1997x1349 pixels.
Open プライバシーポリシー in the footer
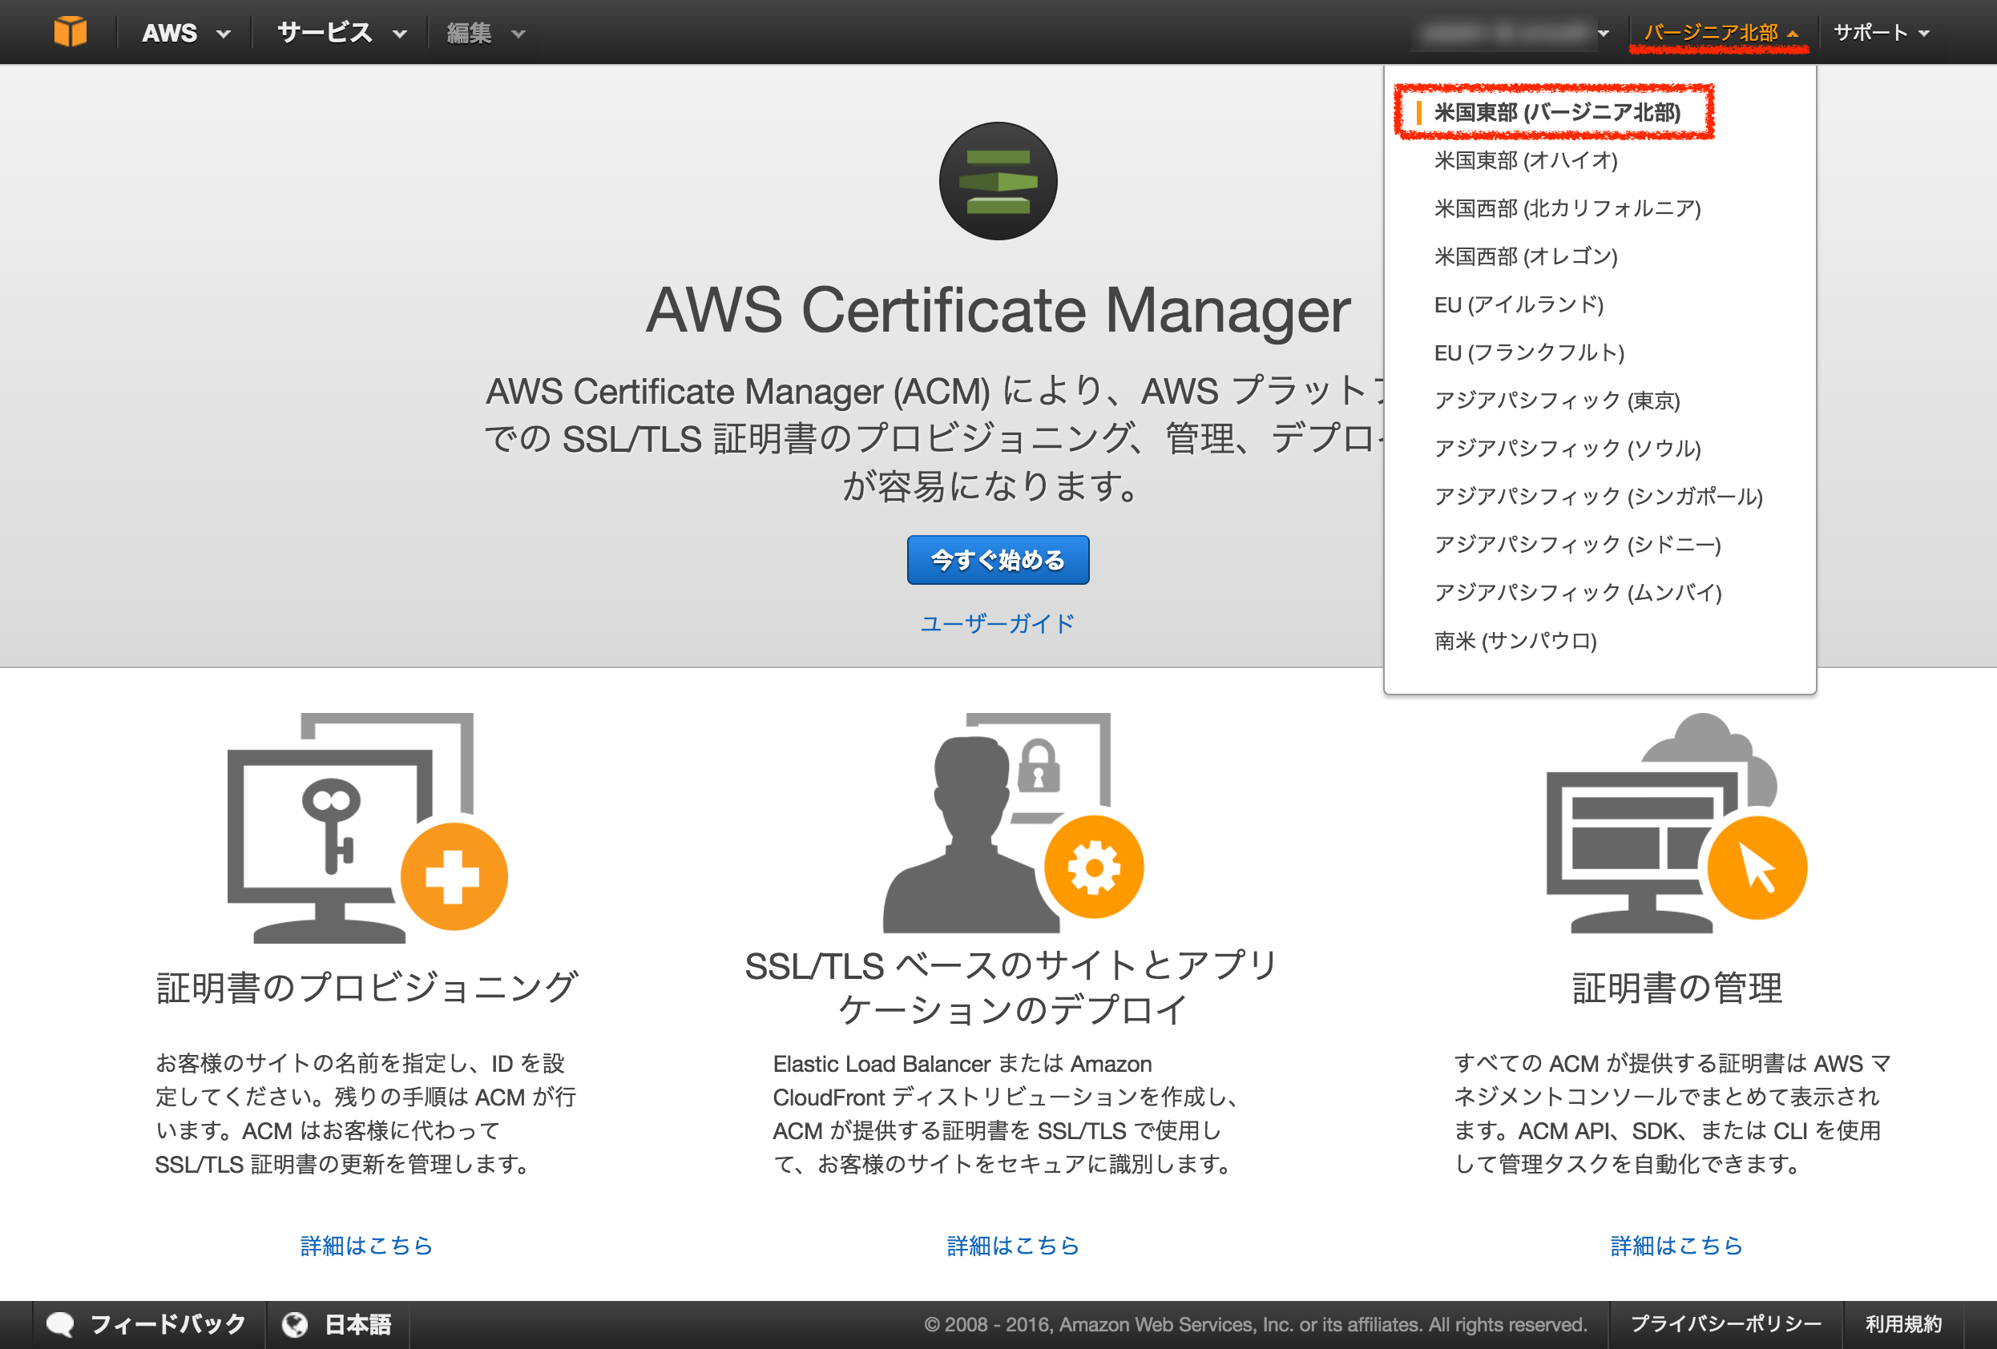(x=1727, y=1323)
